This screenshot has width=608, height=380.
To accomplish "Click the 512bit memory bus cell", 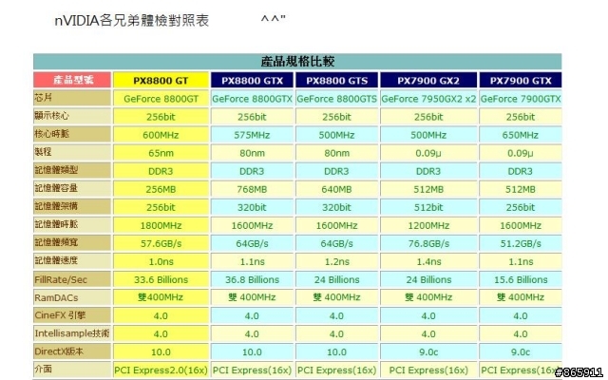I will [428, 207].
